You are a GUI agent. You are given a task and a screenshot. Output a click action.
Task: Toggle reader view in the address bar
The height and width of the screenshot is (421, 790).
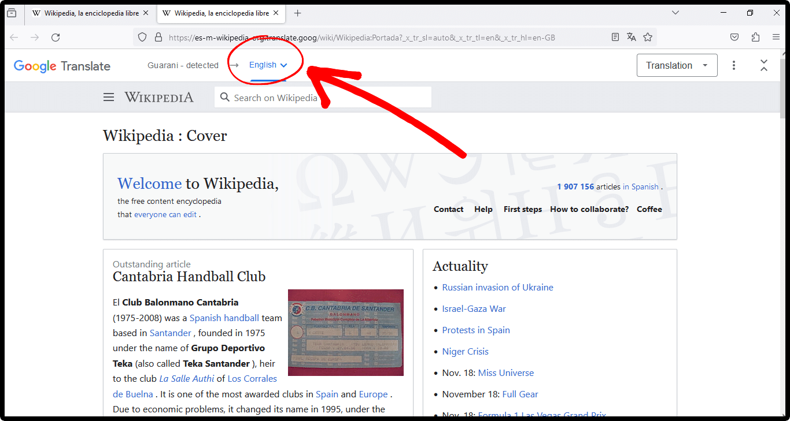(615, 38)
